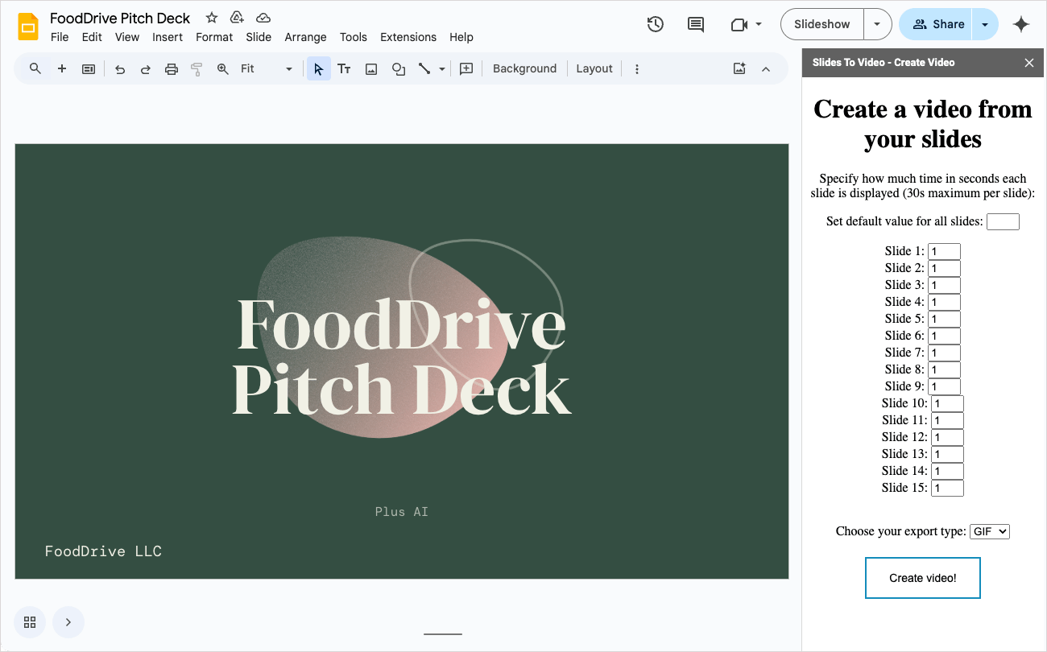1047x652 pixels.
Task: Open Share options dropdown arrow
Action: coord(985,24)
